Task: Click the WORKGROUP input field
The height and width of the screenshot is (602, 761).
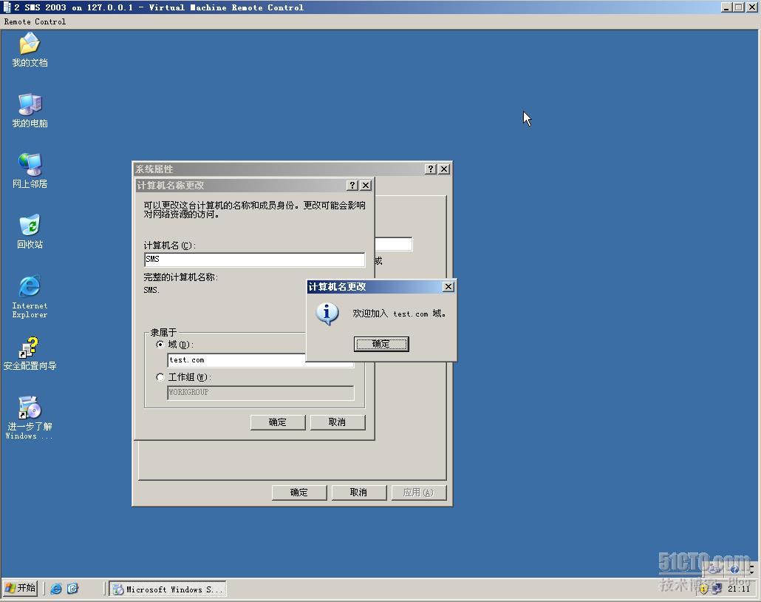Action: click(x=261, y=392)
